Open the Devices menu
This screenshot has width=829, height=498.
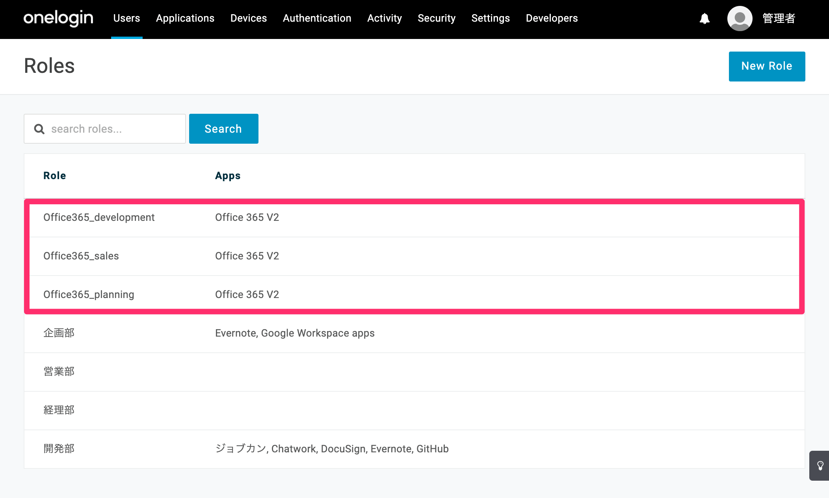249,18
